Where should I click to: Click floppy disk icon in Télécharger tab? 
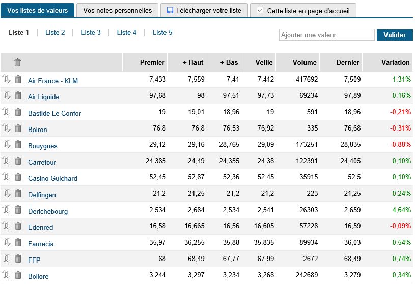pos(170,10)
